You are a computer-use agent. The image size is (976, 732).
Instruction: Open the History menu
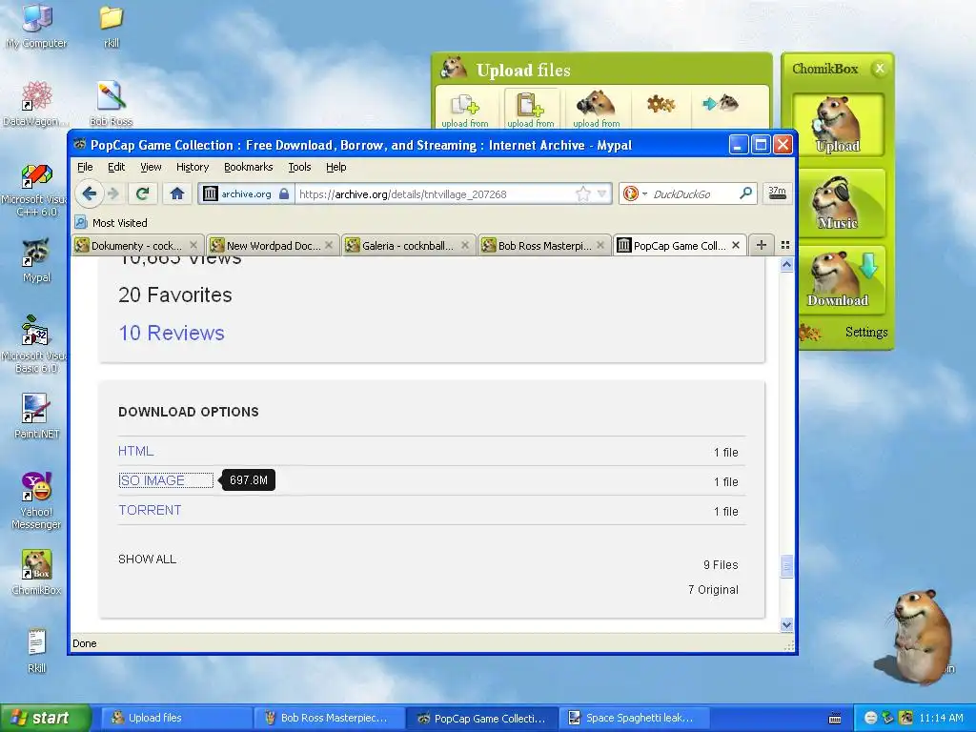193,167
